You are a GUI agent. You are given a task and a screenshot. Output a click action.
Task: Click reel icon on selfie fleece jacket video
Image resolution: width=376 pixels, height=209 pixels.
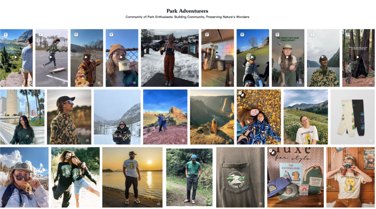pyautogui.click(x=76, y=35)
